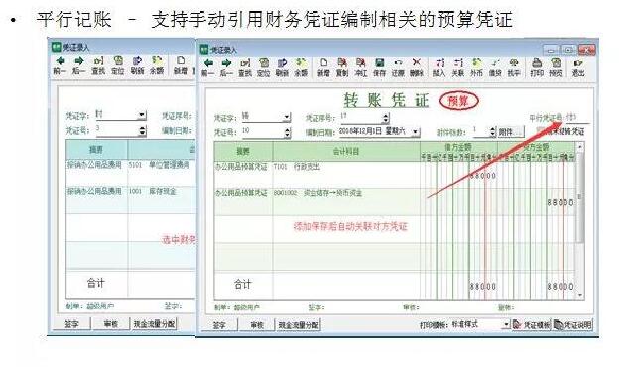Select the 复制 copy voucher icon
Screen dimensions: 627x367
342,66
